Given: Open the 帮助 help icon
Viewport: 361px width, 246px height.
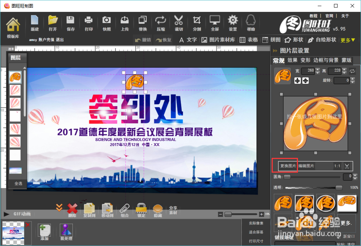Looking at the screenshot, I should click(x=251, y=23).
